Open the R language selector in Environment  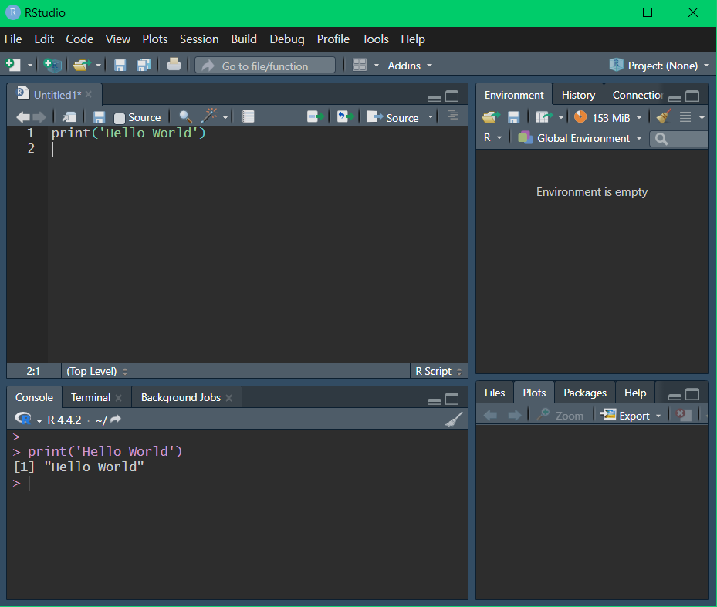point(492,137)
